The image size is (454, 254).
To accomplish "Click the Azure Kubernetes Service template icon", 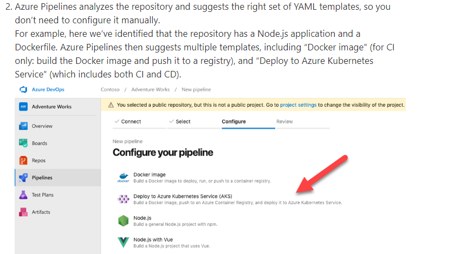I will [x=123, y=199].
